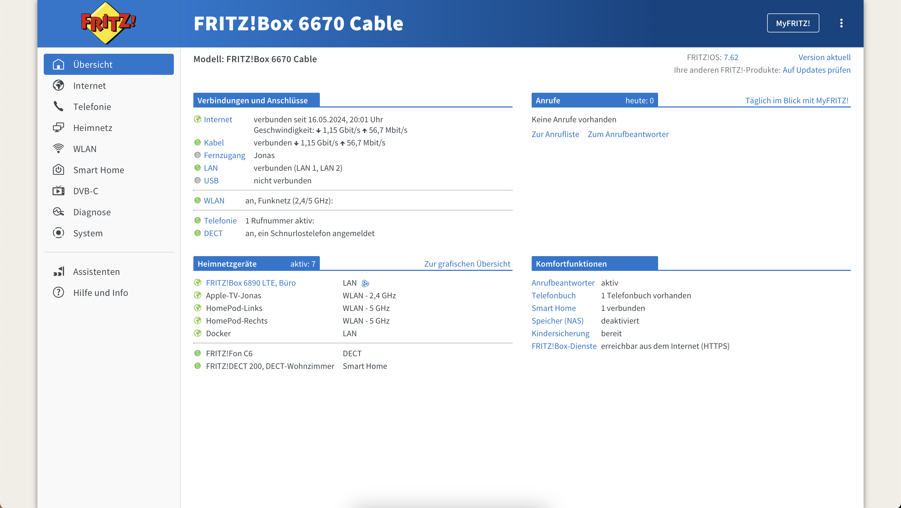Click the System icon in sidebar
This screenshot has width=901, height=508.
coord(58,233)
